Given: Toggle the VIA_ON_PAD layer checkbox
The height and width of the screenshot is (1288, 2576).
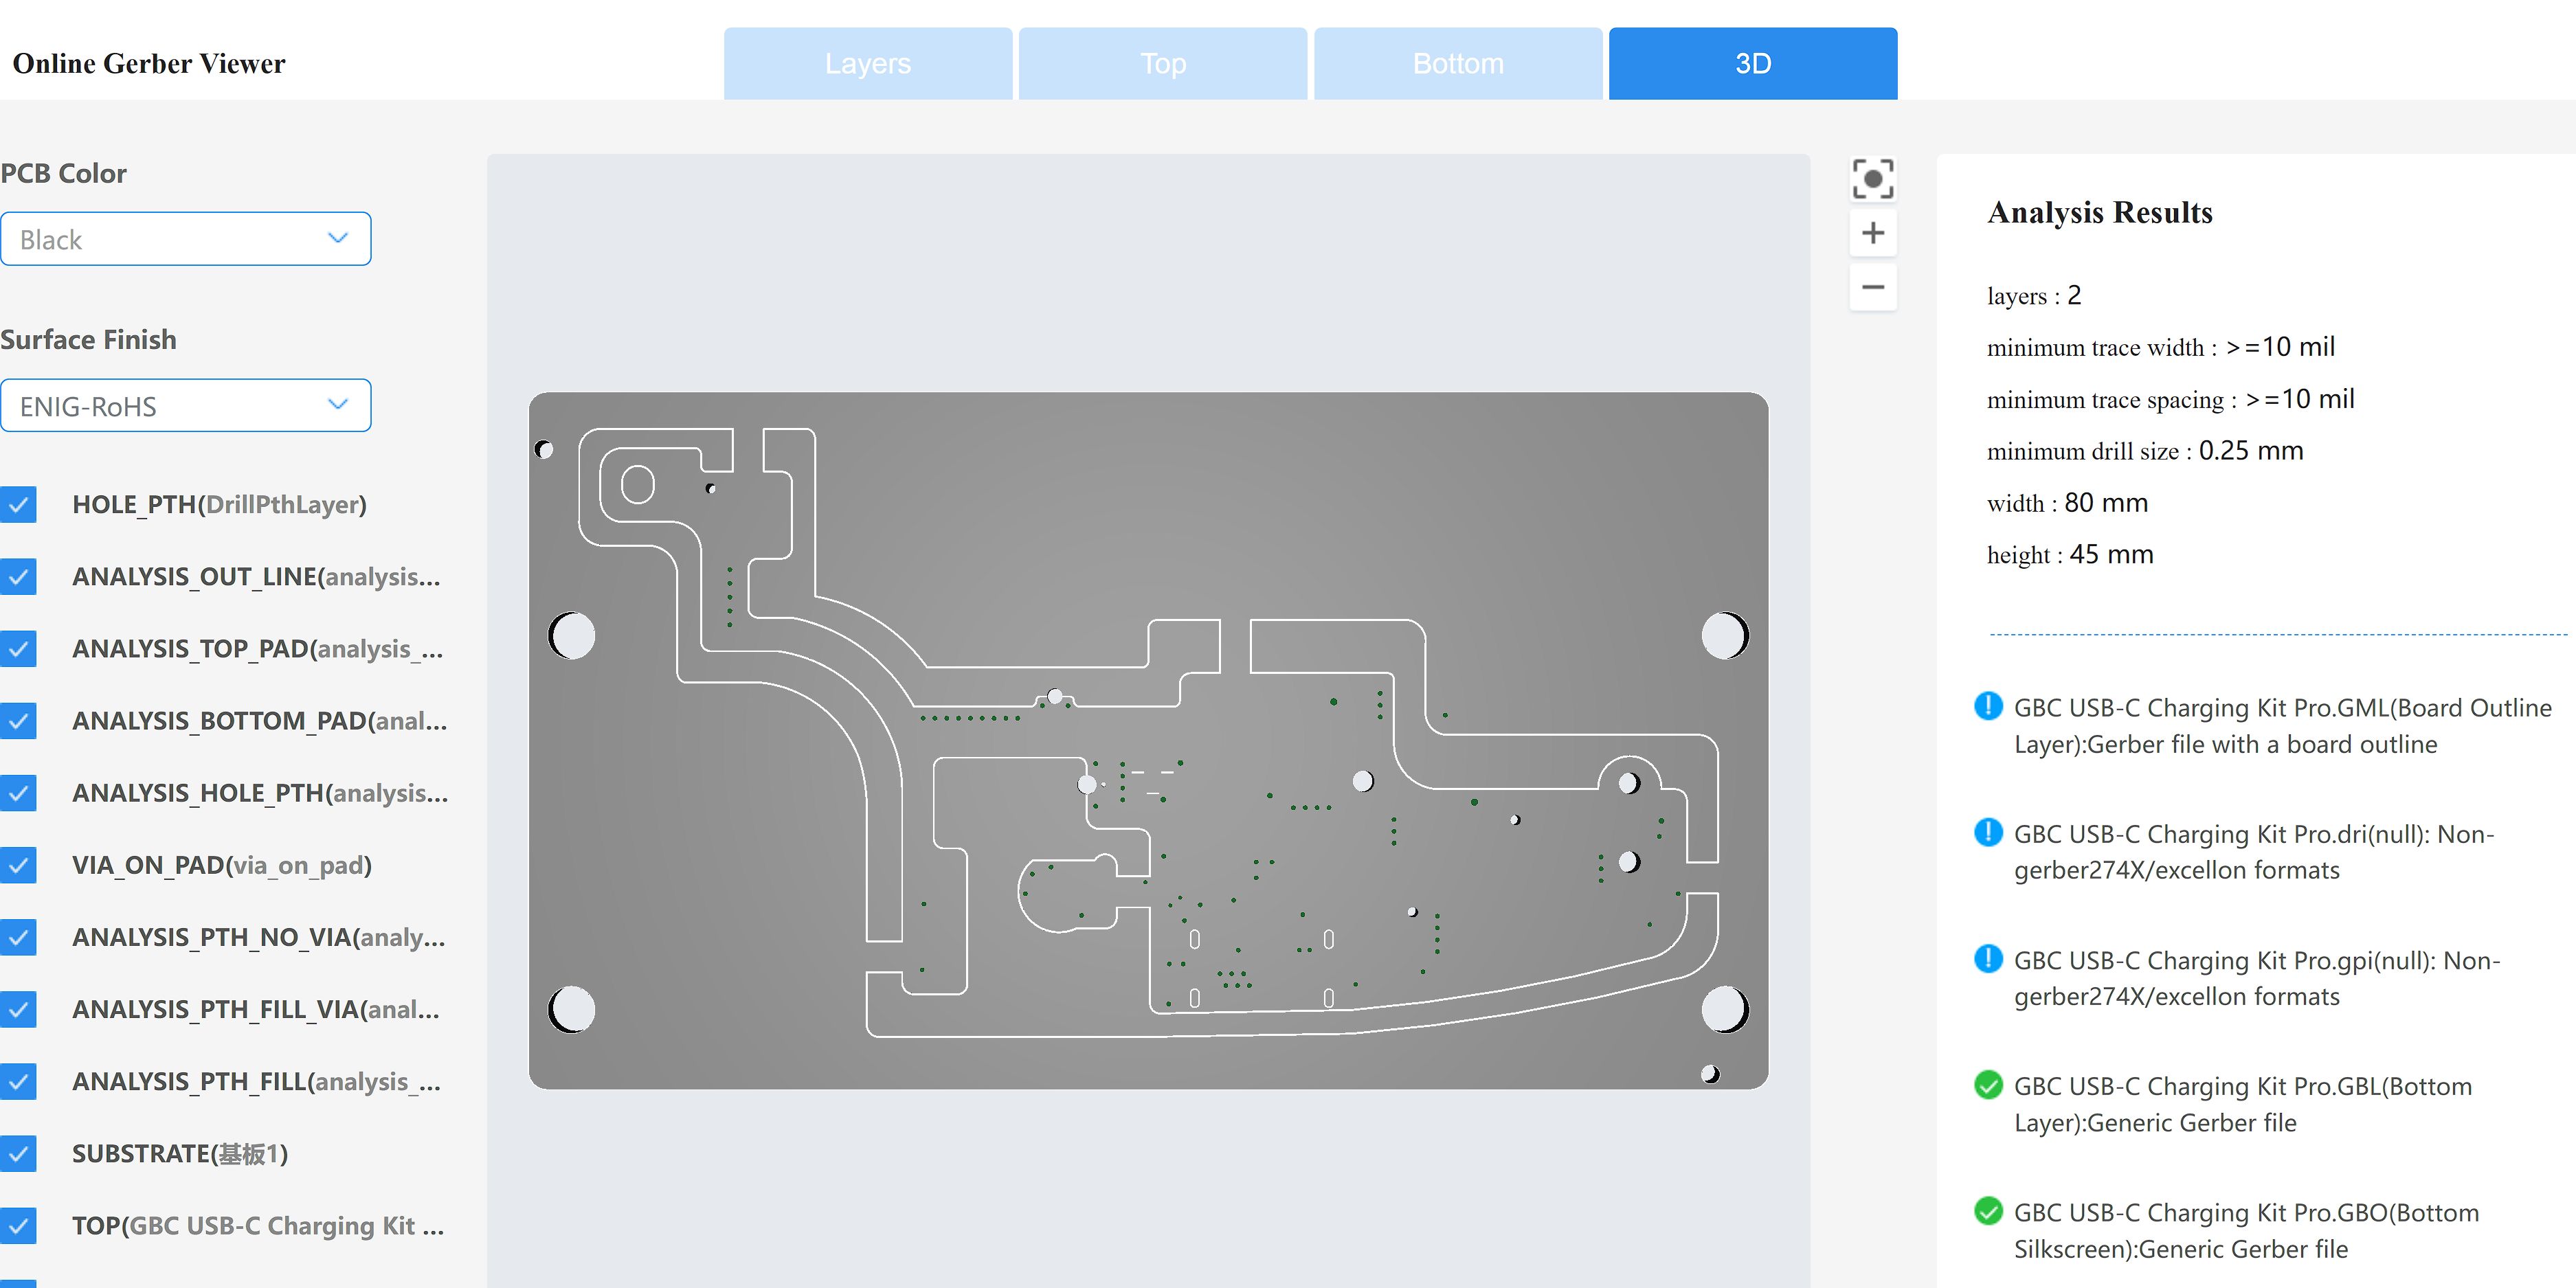Looking at the screenshot, I should [18, 865].
